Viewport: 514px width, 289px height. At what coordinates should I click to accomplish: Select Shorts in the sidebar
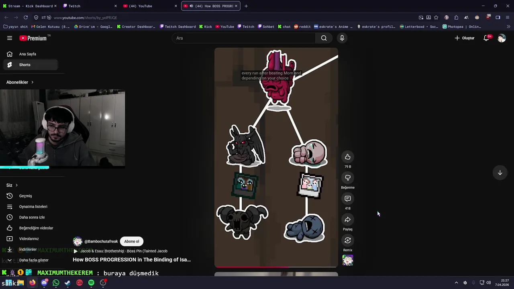[31, 65]
